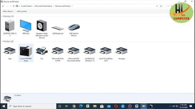Open the recent locations dropdown arrow

tap(11, 6)
